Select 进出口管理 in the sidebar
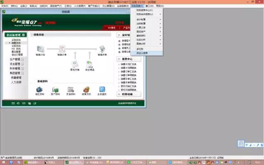Image resolution: width=264 pixels, height=165 pixels. [17, 55]
